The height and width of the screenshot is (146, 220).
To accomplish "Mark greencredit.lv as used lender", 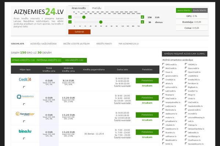I will point(163,76).
